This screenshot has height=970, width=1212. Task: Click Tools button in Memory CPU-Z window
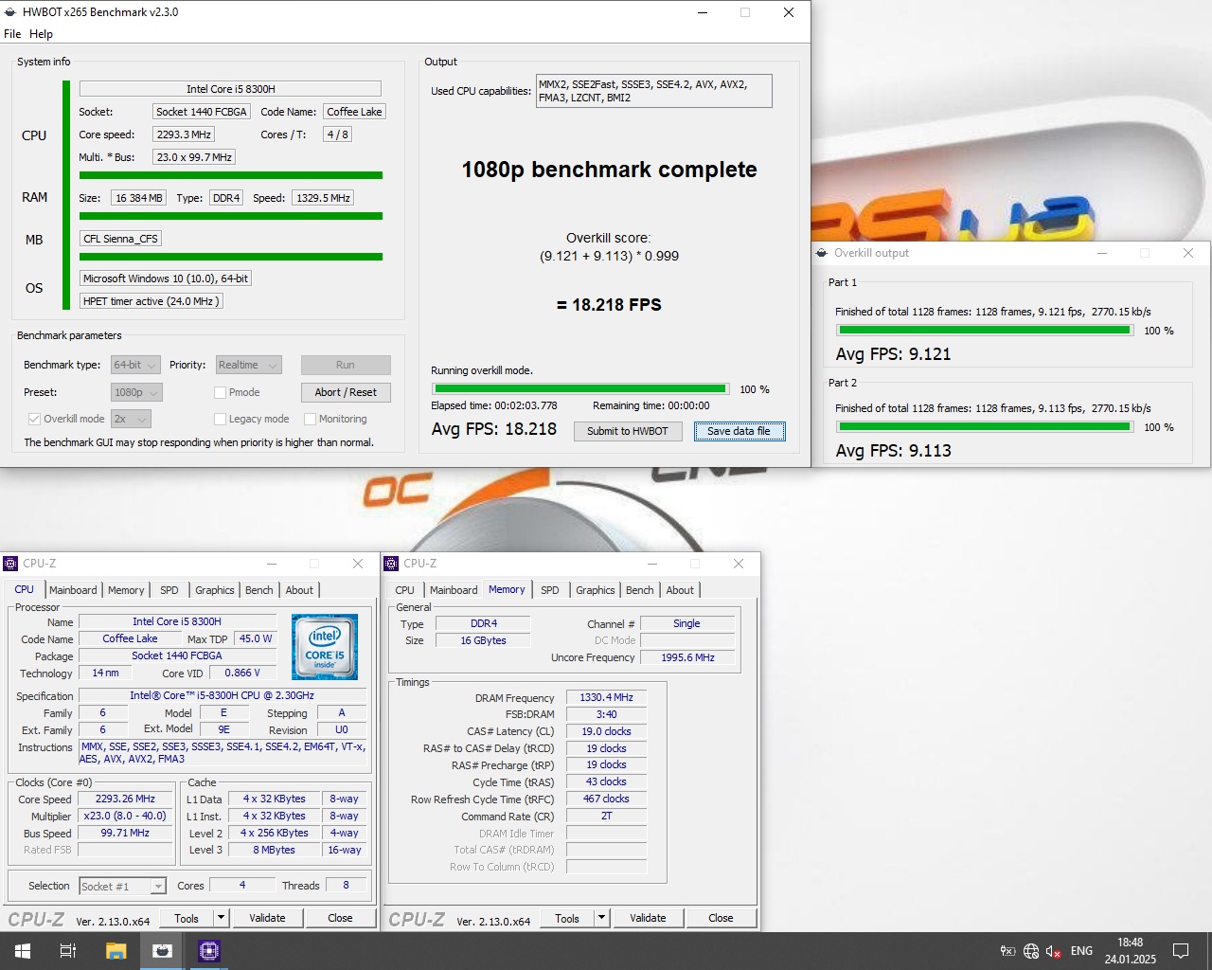[567, 918]
